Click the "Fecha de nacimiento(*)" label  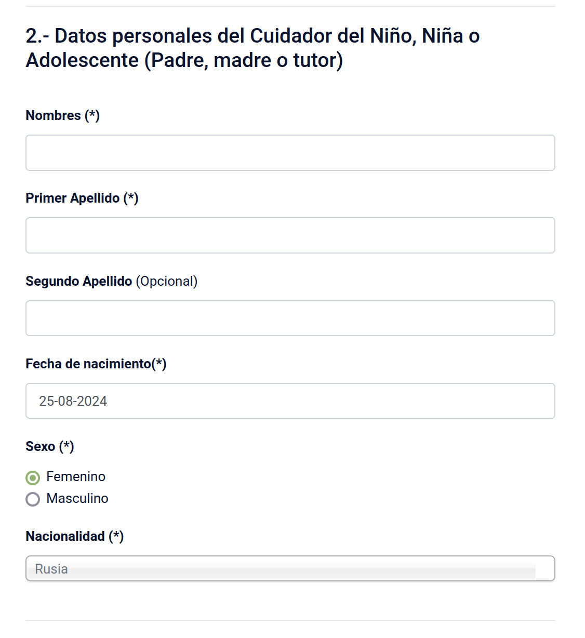(x=96, y=364)
